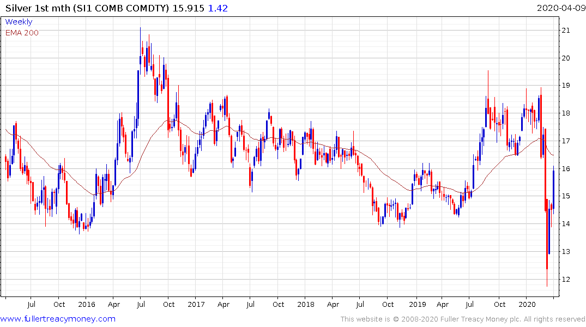Select the blue change value 1.42
This screenshot has width=586, height=327.
pos(218,8)
